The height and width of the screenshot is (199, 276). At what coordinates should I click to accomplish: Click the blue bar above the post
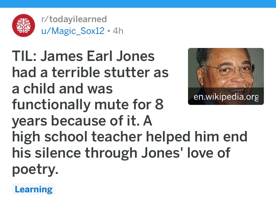coord(138,4)
